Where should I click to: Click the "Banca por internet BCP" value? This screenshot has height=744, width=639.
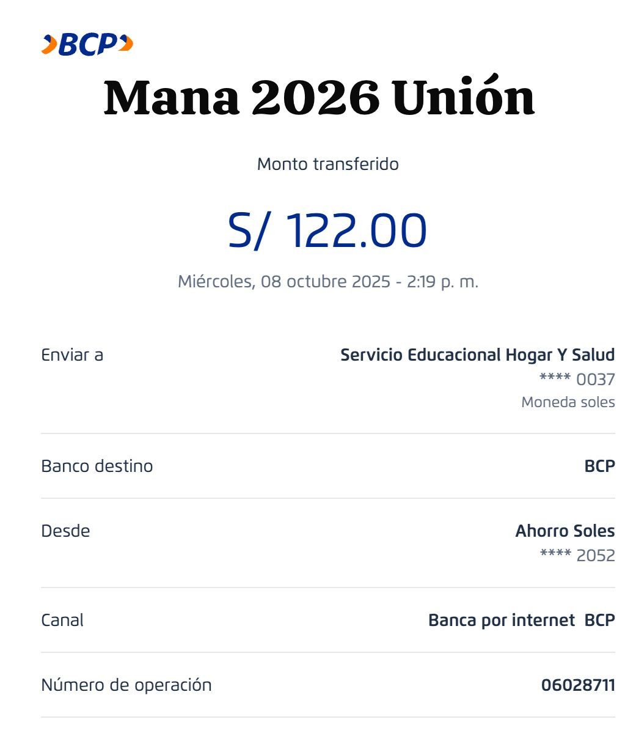[521, 620]
